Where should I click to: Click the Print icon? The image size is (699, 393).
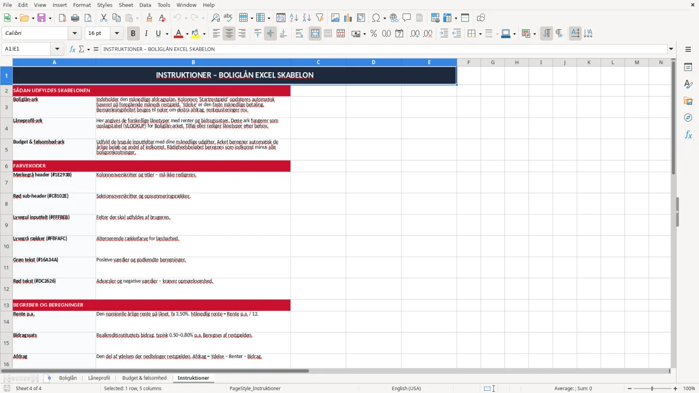(x=75, y=18)
